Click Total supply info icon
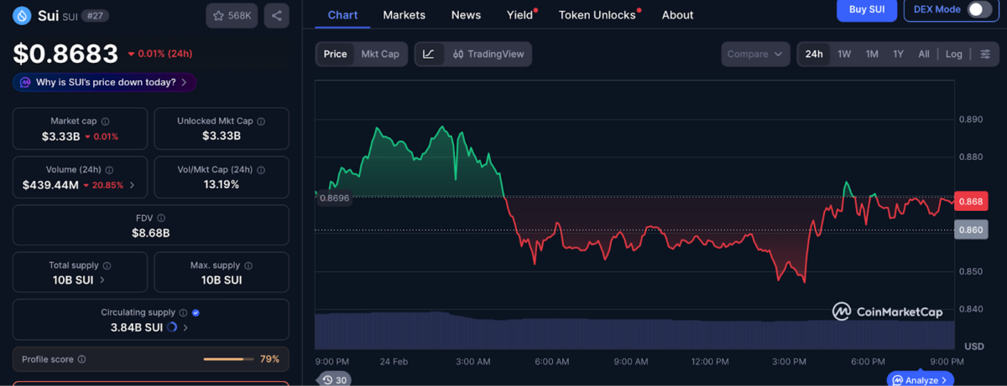This screenshot has width=1007, height=386. click(107, 265)
